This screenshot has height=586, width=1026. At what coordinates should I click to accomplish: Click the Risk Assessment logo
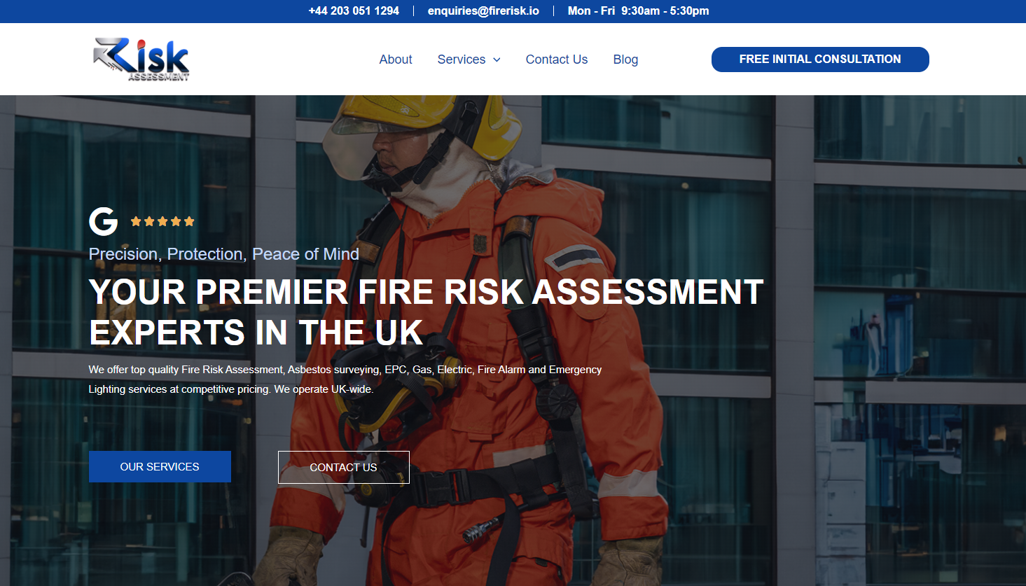point(141,60)
